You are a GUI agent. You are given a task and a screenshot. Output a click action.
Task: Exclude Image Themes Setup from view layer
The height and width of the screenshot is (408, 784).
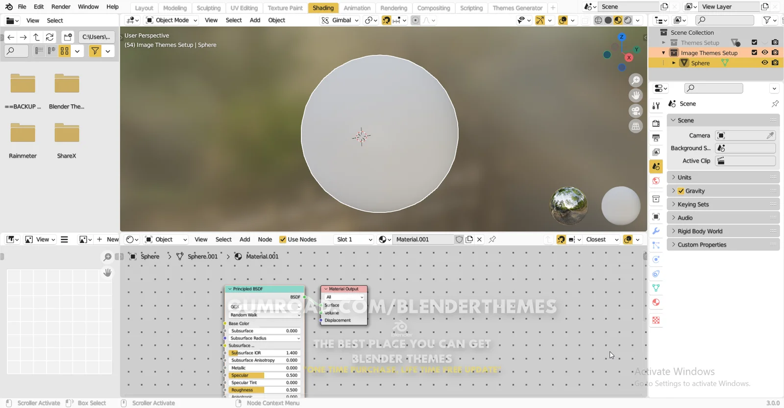pyautogui.click(x=754, y=52)
